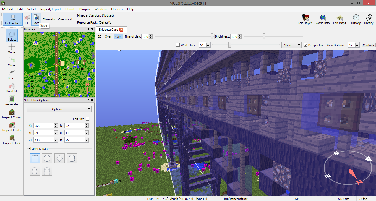Open the Window menu
This screenshot has width=376, height=201.
click(x=101, y=9)
